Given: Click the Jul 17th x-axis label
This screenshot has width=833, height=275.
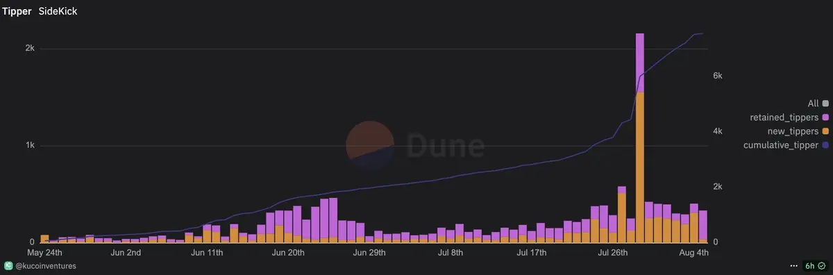Looking at the screenshot, I should click(531, 252).
